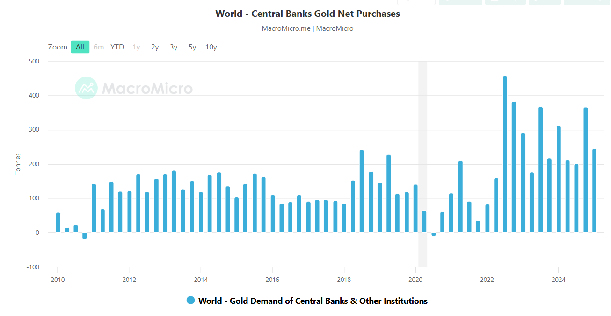611x316 pixels.
Task: Click the -100 y-axis label
Action: (x=33, y=267)
